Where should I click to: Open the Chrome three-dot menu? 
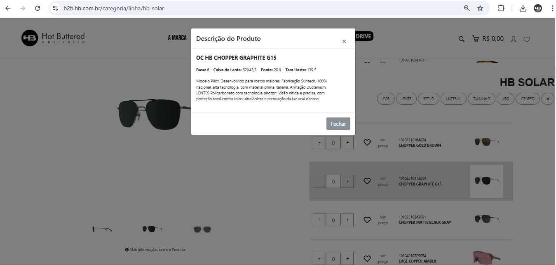pos(552,8)
